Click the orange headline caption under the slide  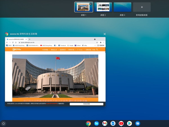click(x=55, y=100)
